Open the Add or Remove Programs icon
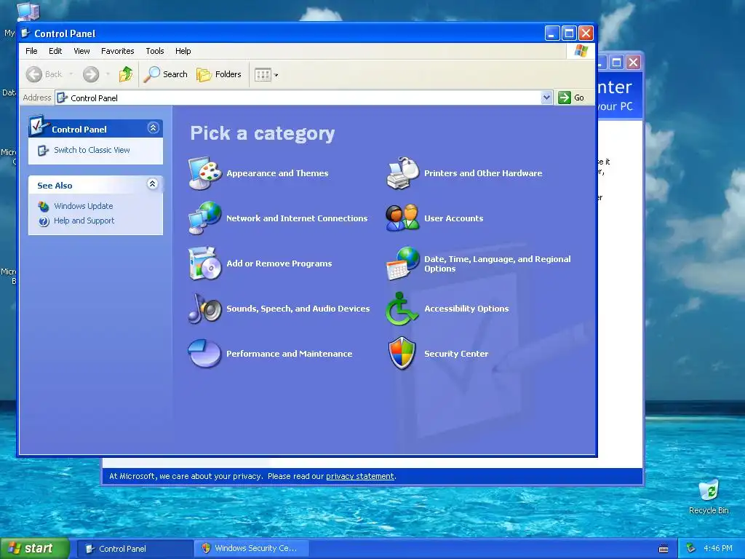The width and height of the screenshot is (745, 559). click(204, 263)
